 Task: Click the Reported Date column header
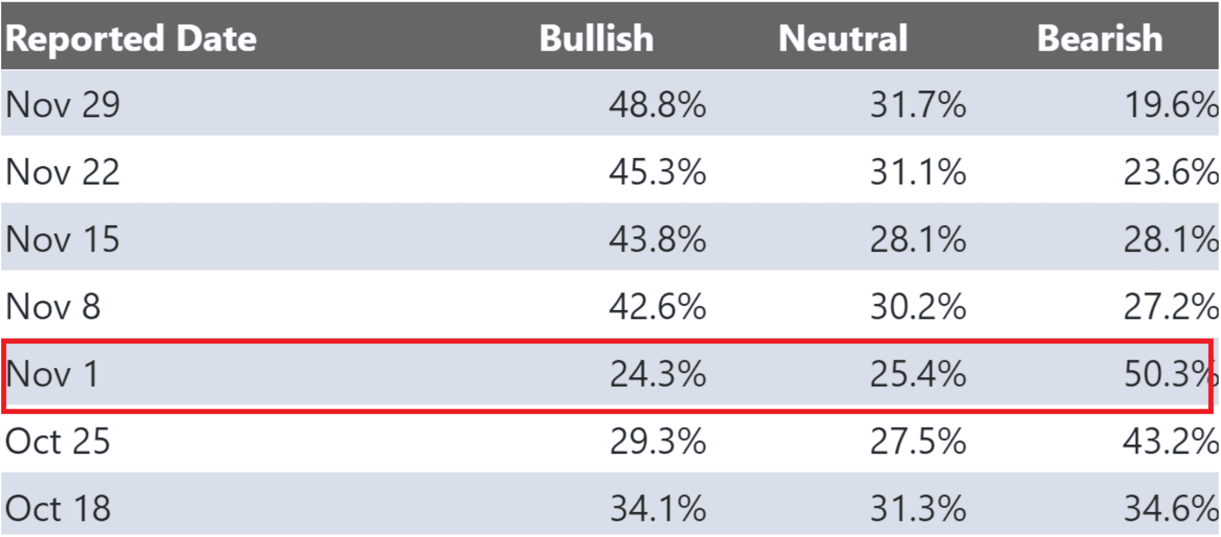131,39
